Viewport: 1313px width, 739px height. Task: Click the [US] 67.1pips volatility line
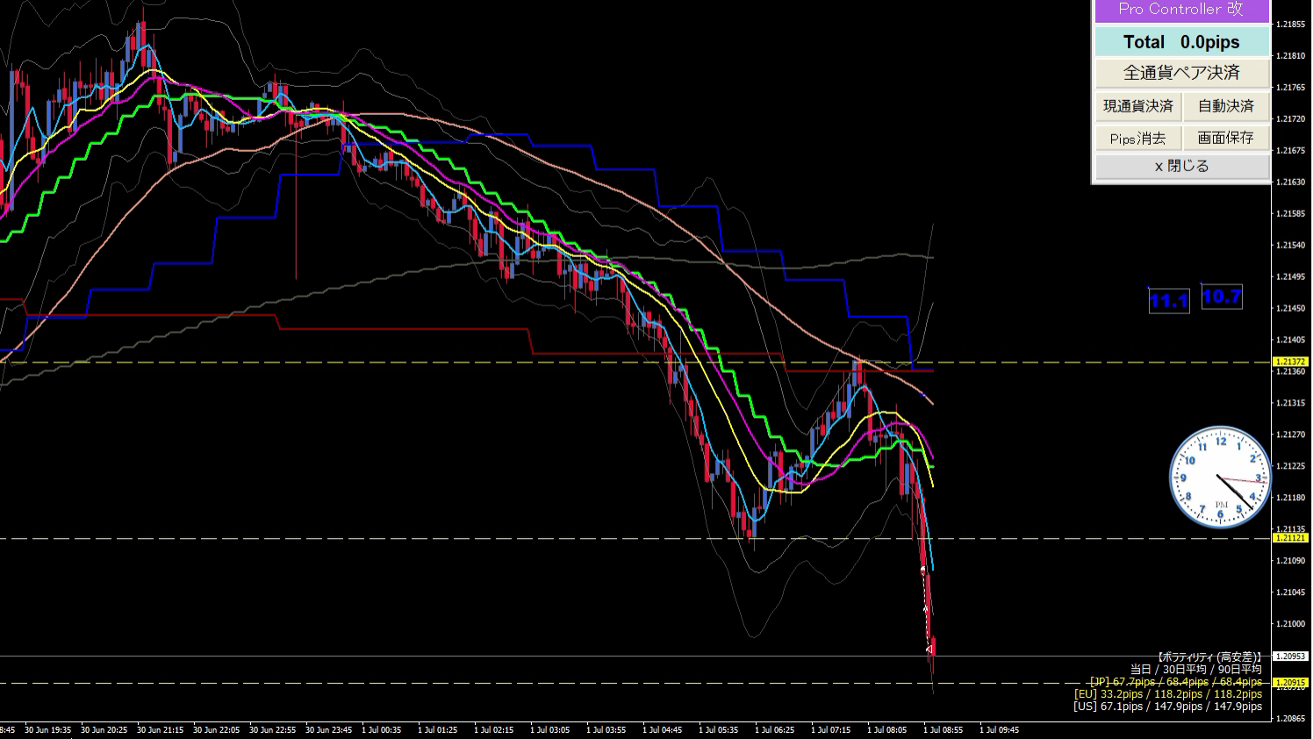[x=1168, y=707]
